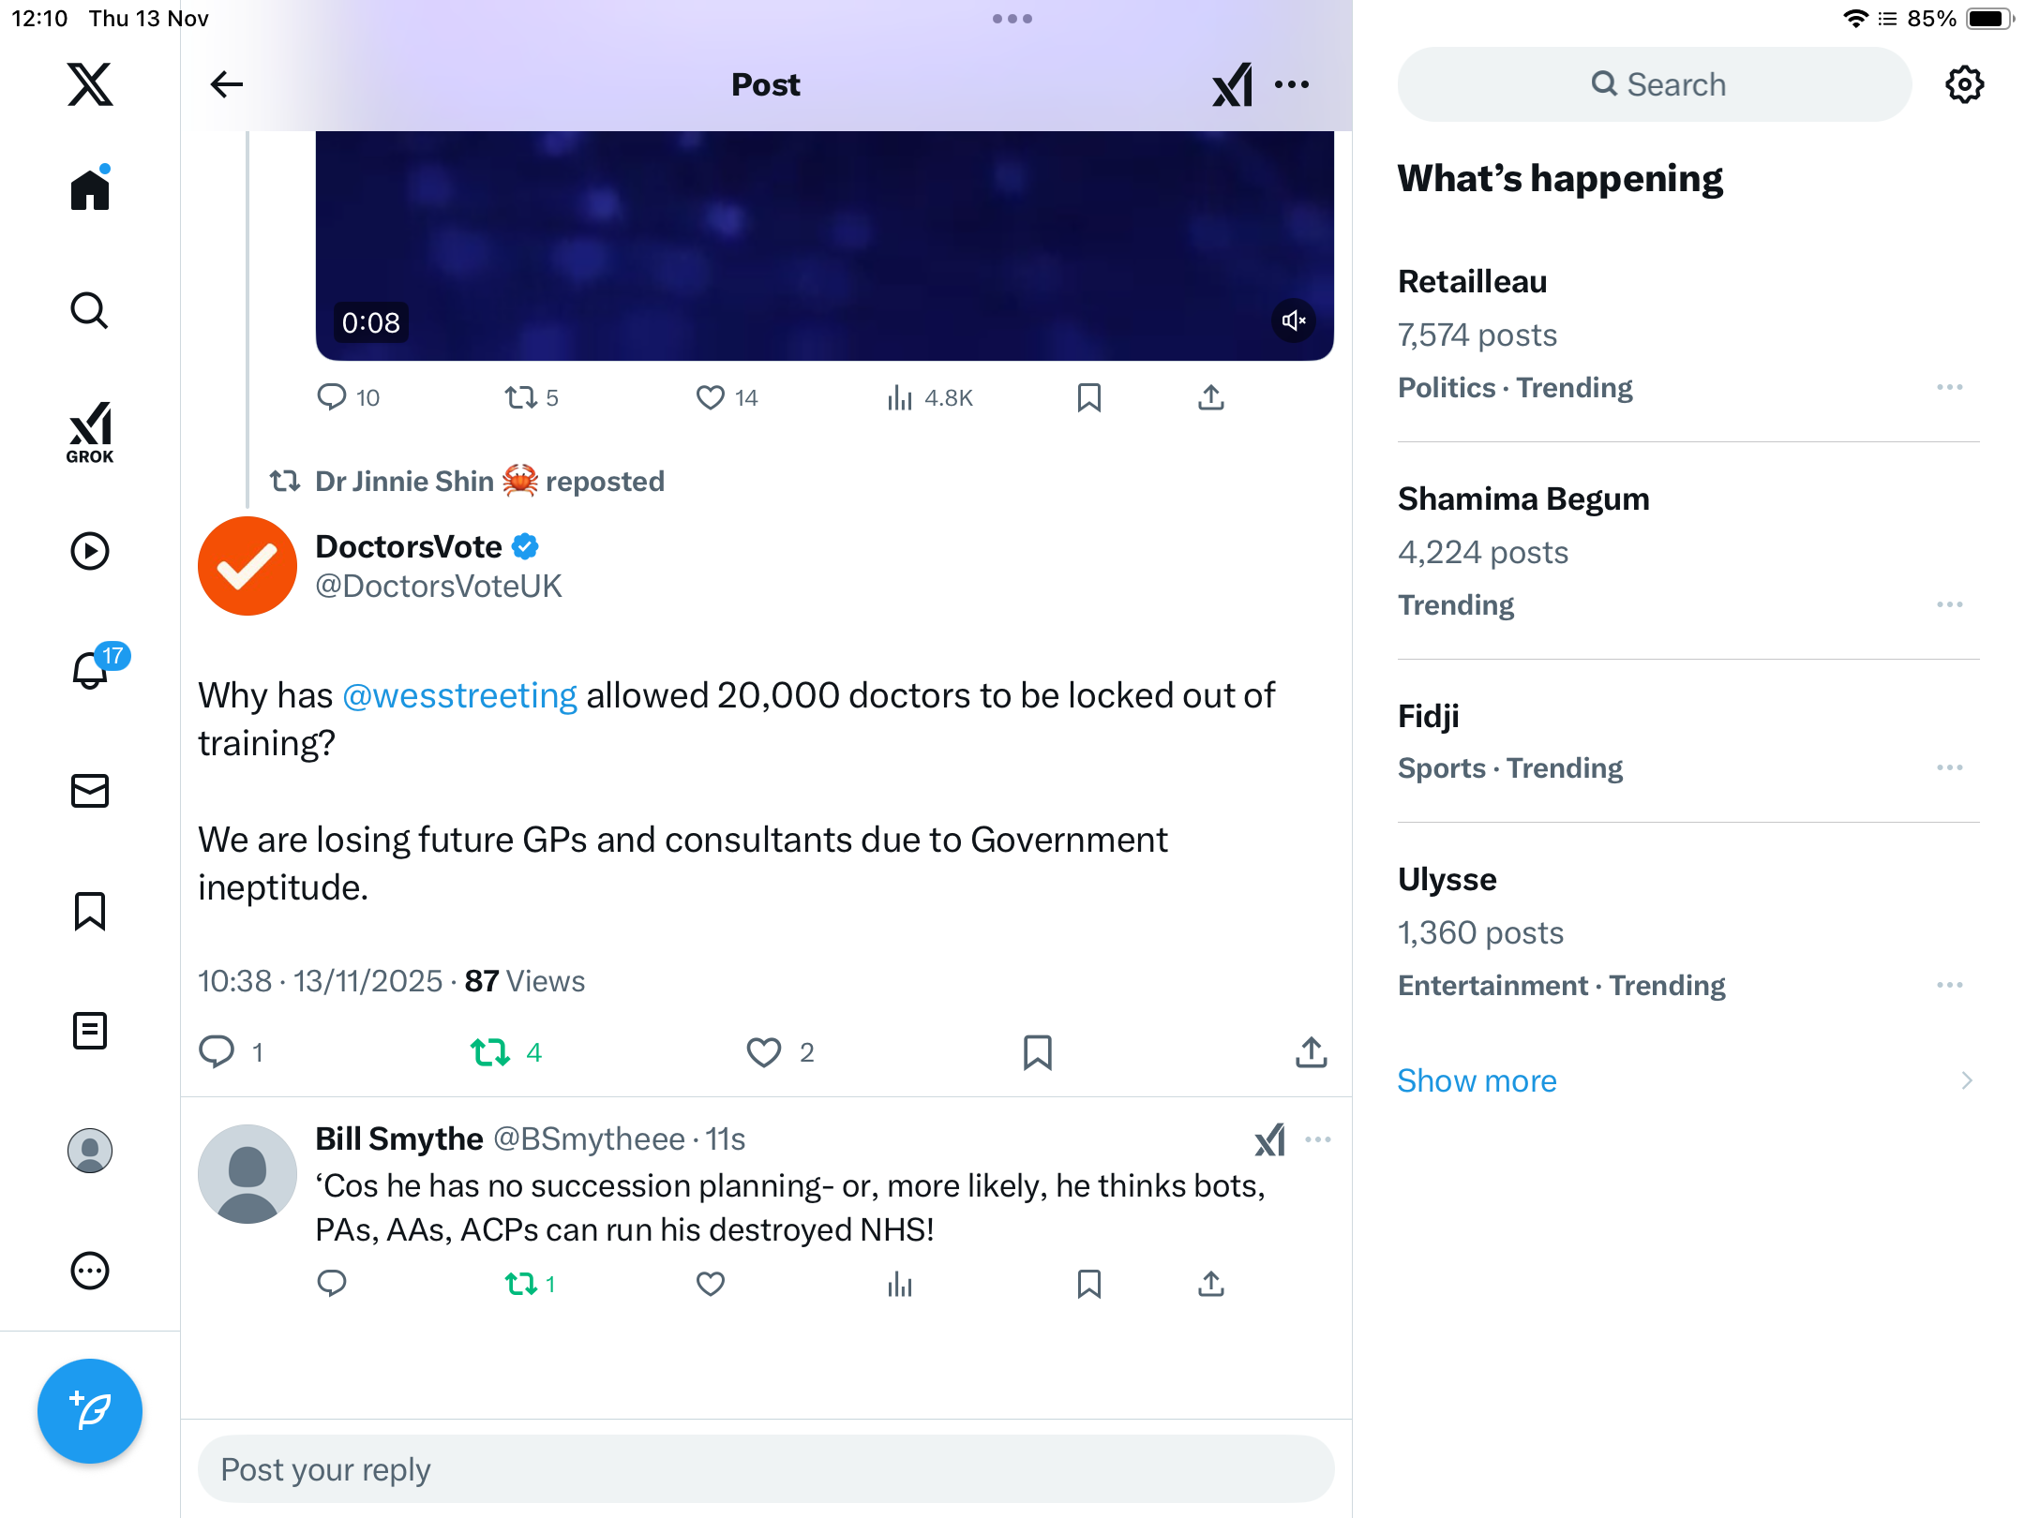Bookmark the DoctorsVote post
Viewport: 2025px width, 1518px height.
click(1037, 1052)
